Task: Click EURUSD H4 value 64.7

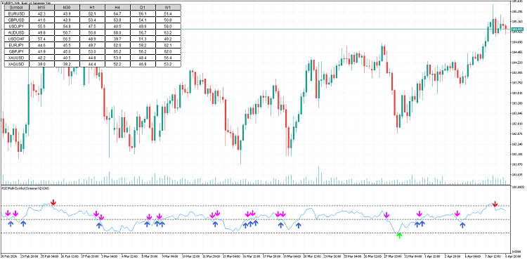Action: coord(117,14)
